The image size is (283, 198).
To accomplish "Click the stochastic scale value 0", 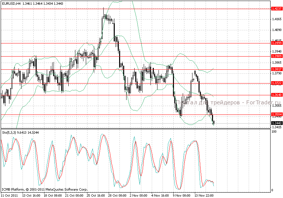I will coord(273,190).
